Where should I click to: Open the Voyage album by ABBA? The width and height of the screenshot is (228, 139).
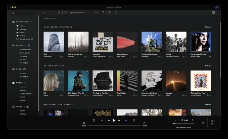[x=176, y=81]
